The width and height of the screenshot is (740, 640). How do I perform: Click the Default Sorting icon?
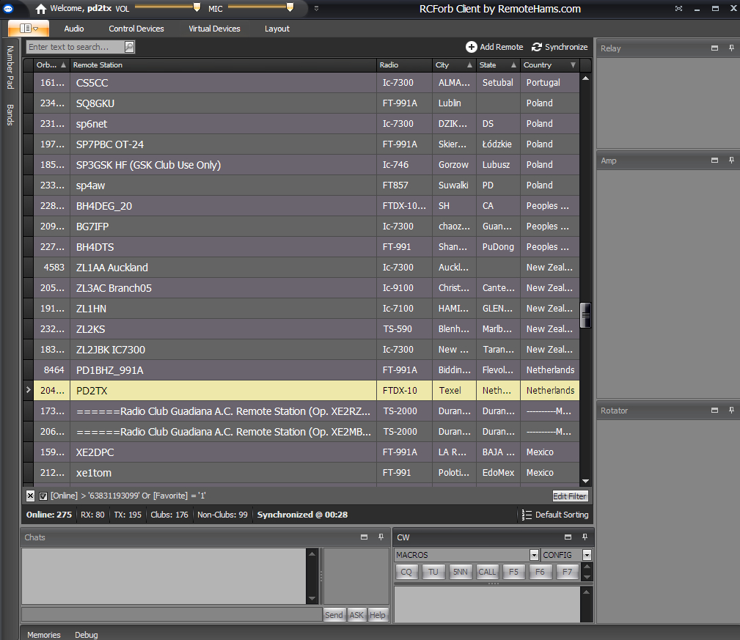[527, 515]
